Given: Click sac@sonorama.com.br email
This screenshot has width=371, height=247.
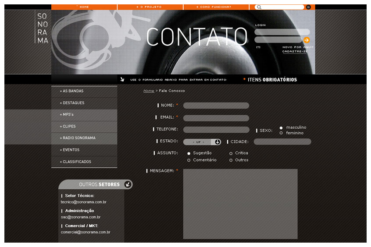Looking at the screenshot, I should click(81, 217).
